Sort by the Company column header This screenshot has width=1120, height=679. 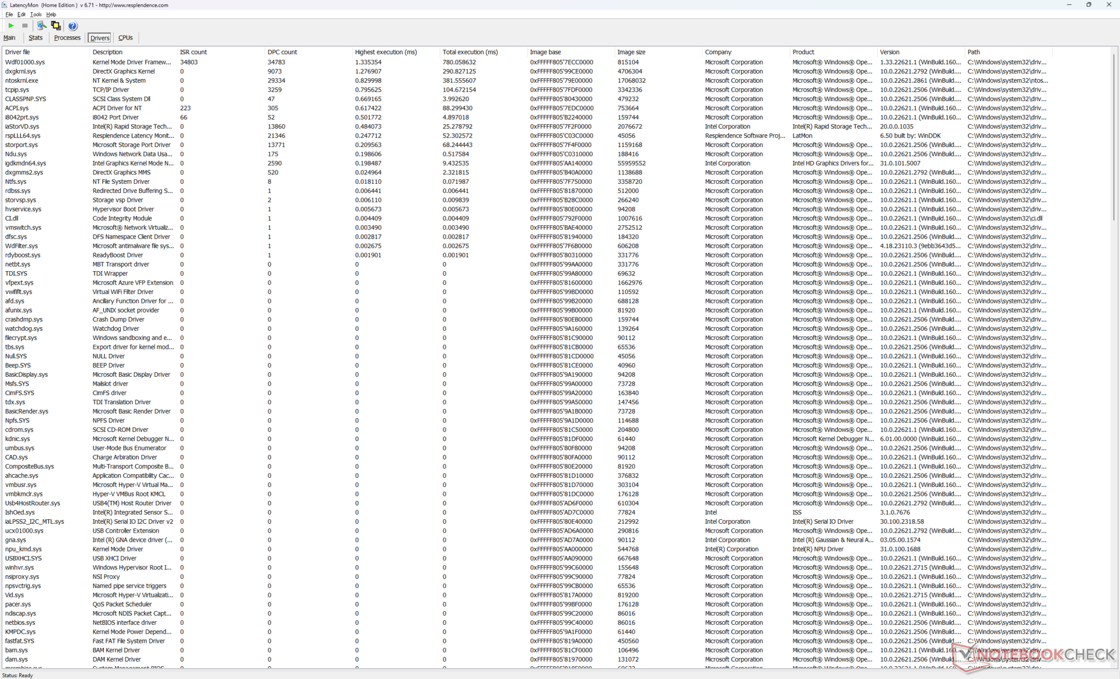click(745, 52)
